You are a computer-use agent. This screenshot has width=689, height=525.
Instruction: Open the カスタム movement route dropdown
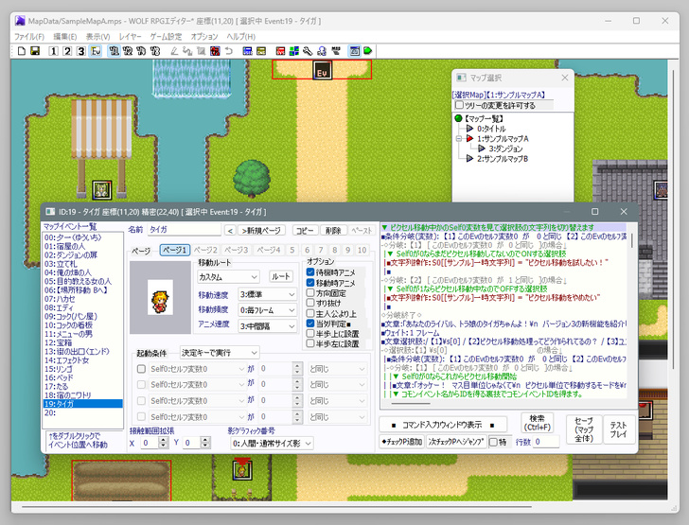click(x=228, y=277)
